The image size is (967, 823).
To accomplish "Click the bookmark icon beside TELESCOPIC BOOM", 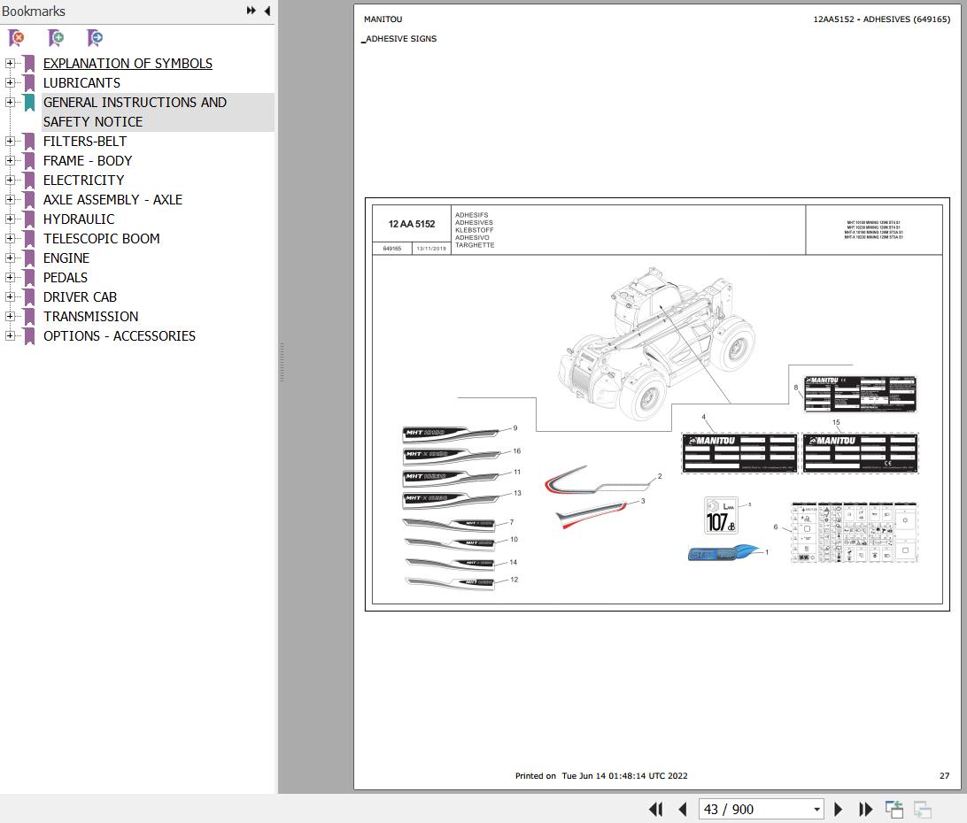I will (x=29, y=239).
